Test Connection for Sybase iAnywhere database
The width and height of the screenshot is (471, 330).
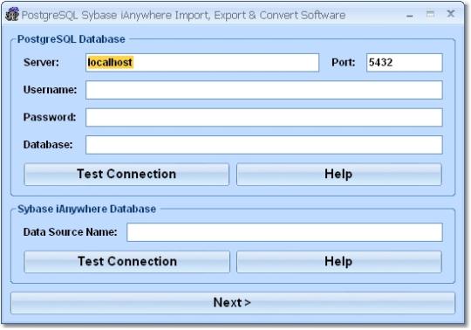(x=126, y=262)
